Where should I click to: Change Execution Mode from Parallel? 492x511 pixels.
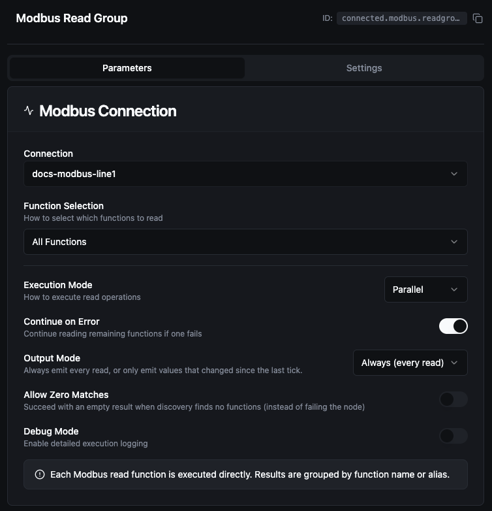426,289
